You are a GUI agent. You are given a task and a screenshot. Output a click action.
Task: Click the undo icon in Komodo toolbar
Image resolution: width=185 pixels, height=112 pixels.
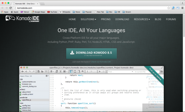click(30, 71)
